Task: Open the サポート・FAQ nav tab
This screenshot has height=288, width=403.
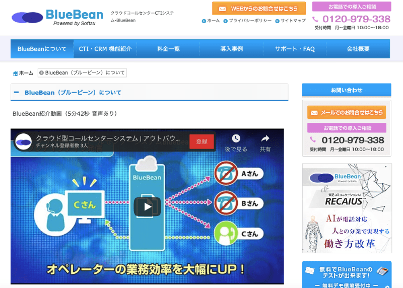Action: click(x=295, y=49)
